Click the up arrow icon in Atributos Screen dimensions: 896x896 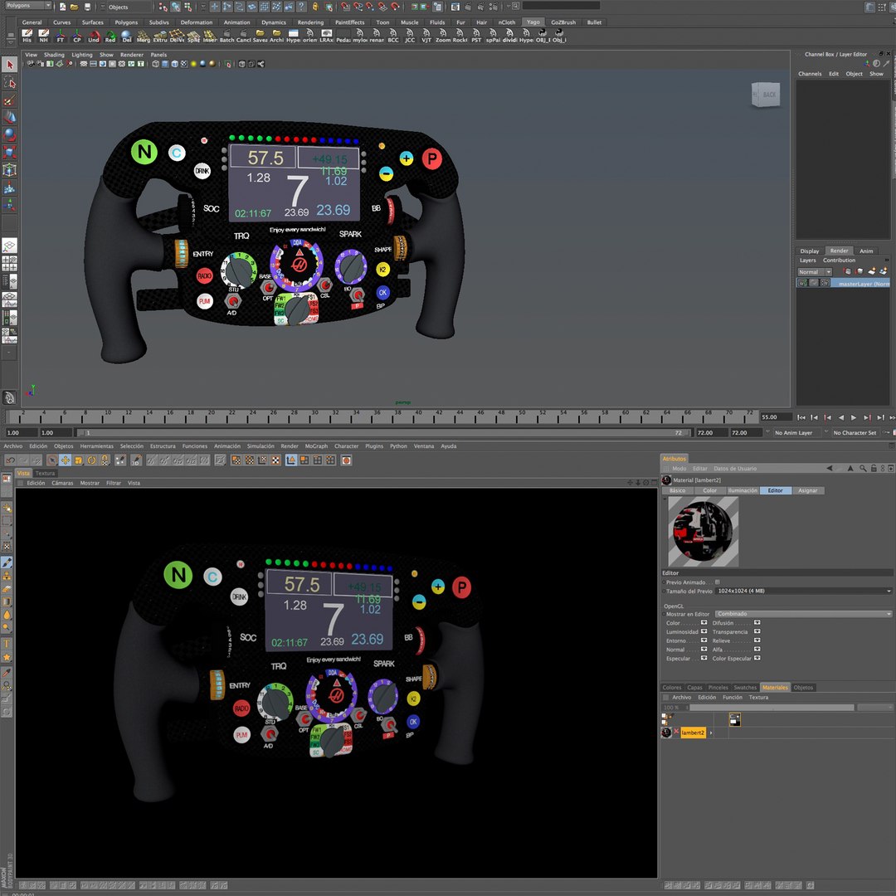(x=850, y=468)
